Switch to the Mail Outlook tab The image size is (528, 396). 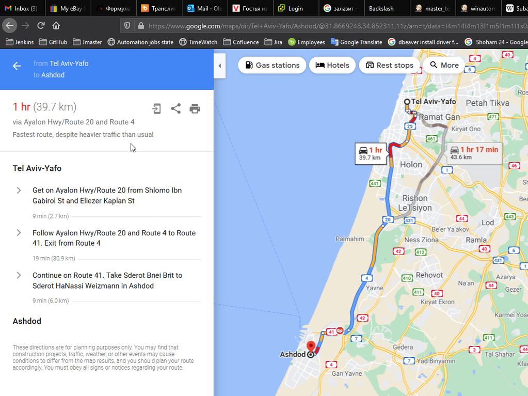205,8
